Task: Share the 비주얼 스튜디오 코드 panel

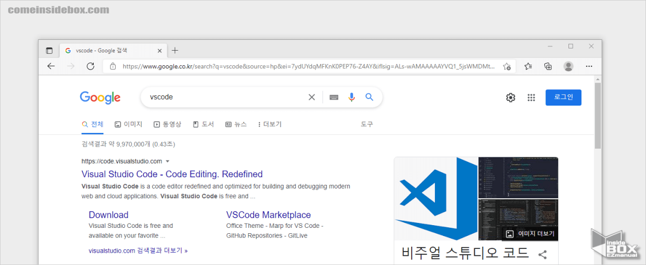Action: pos(543,255)
